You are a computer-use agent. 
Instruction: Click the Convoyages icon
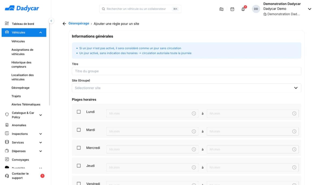click(x=7, y=160)
